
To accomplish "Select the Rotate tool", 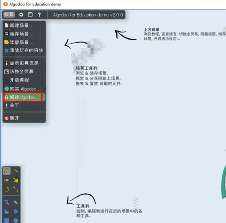I will (x=7, y=189).
